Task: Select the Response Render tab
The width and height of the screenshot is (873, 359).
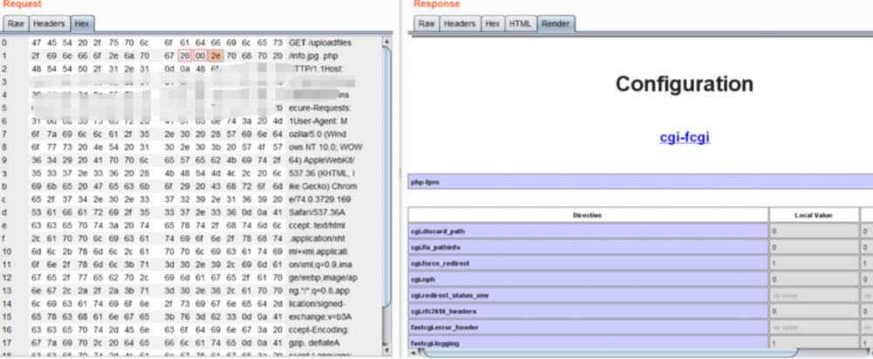Action: [x=555, y=24]
